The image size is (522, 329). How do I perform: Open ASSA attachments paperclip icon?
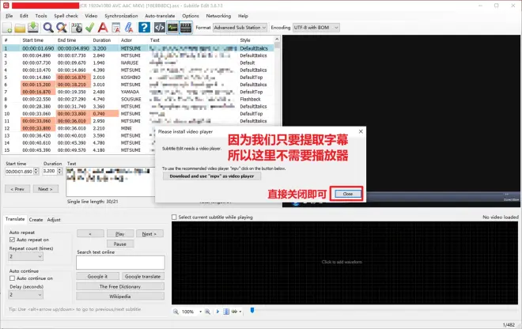point(129,28)
